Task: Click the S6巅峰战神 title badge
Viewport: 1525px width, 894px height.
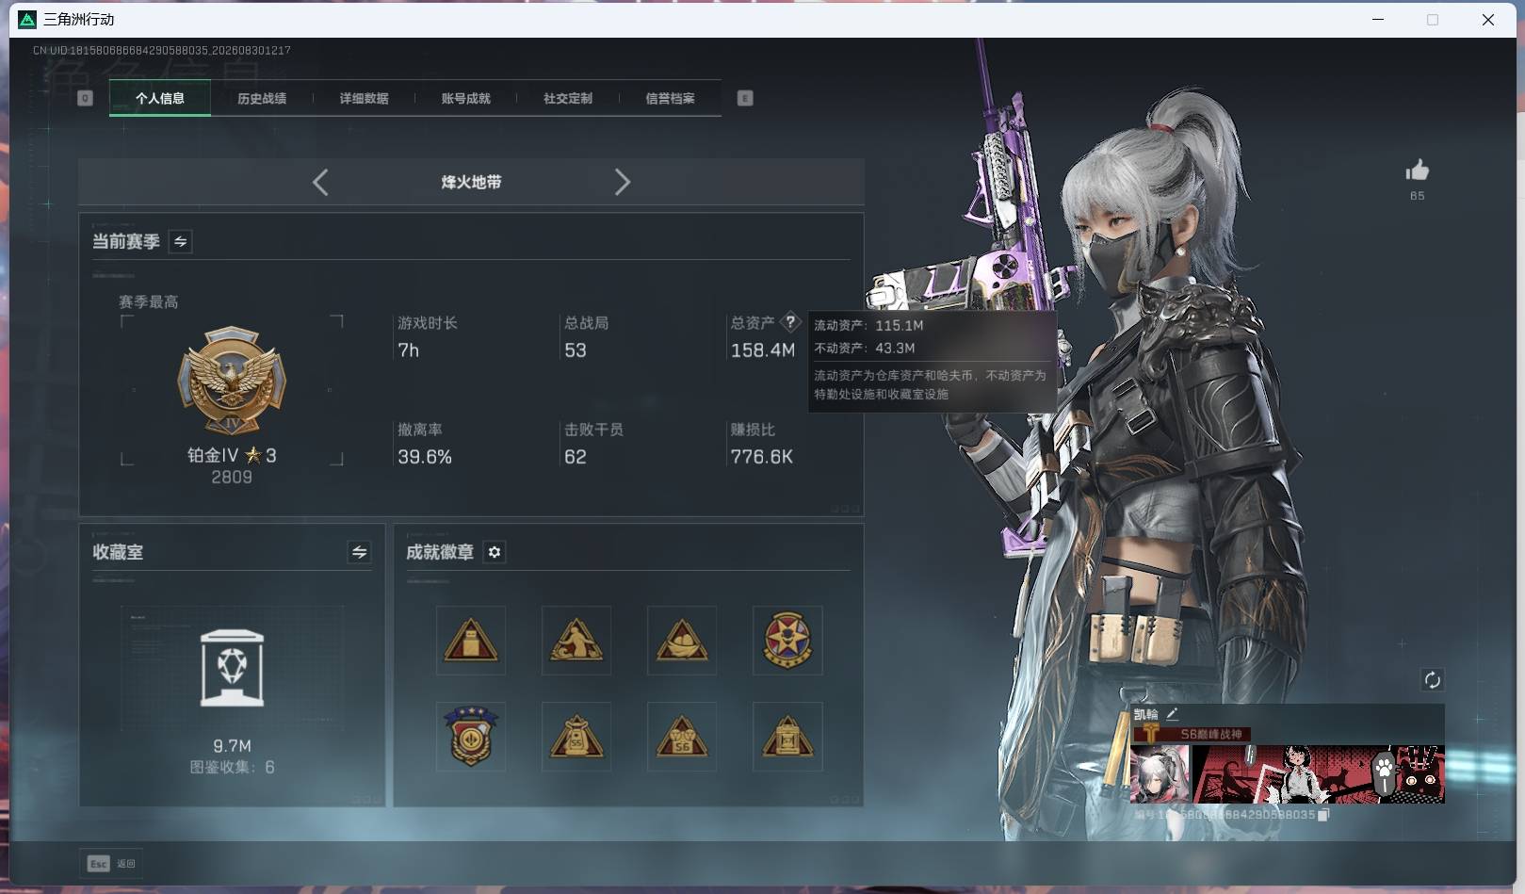Action: (1192, 734)
